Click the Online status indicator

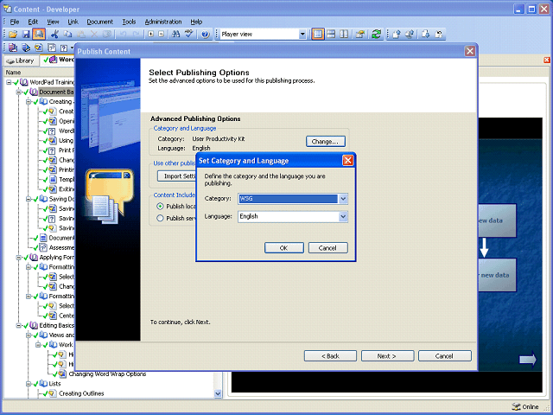pos(525,406)
